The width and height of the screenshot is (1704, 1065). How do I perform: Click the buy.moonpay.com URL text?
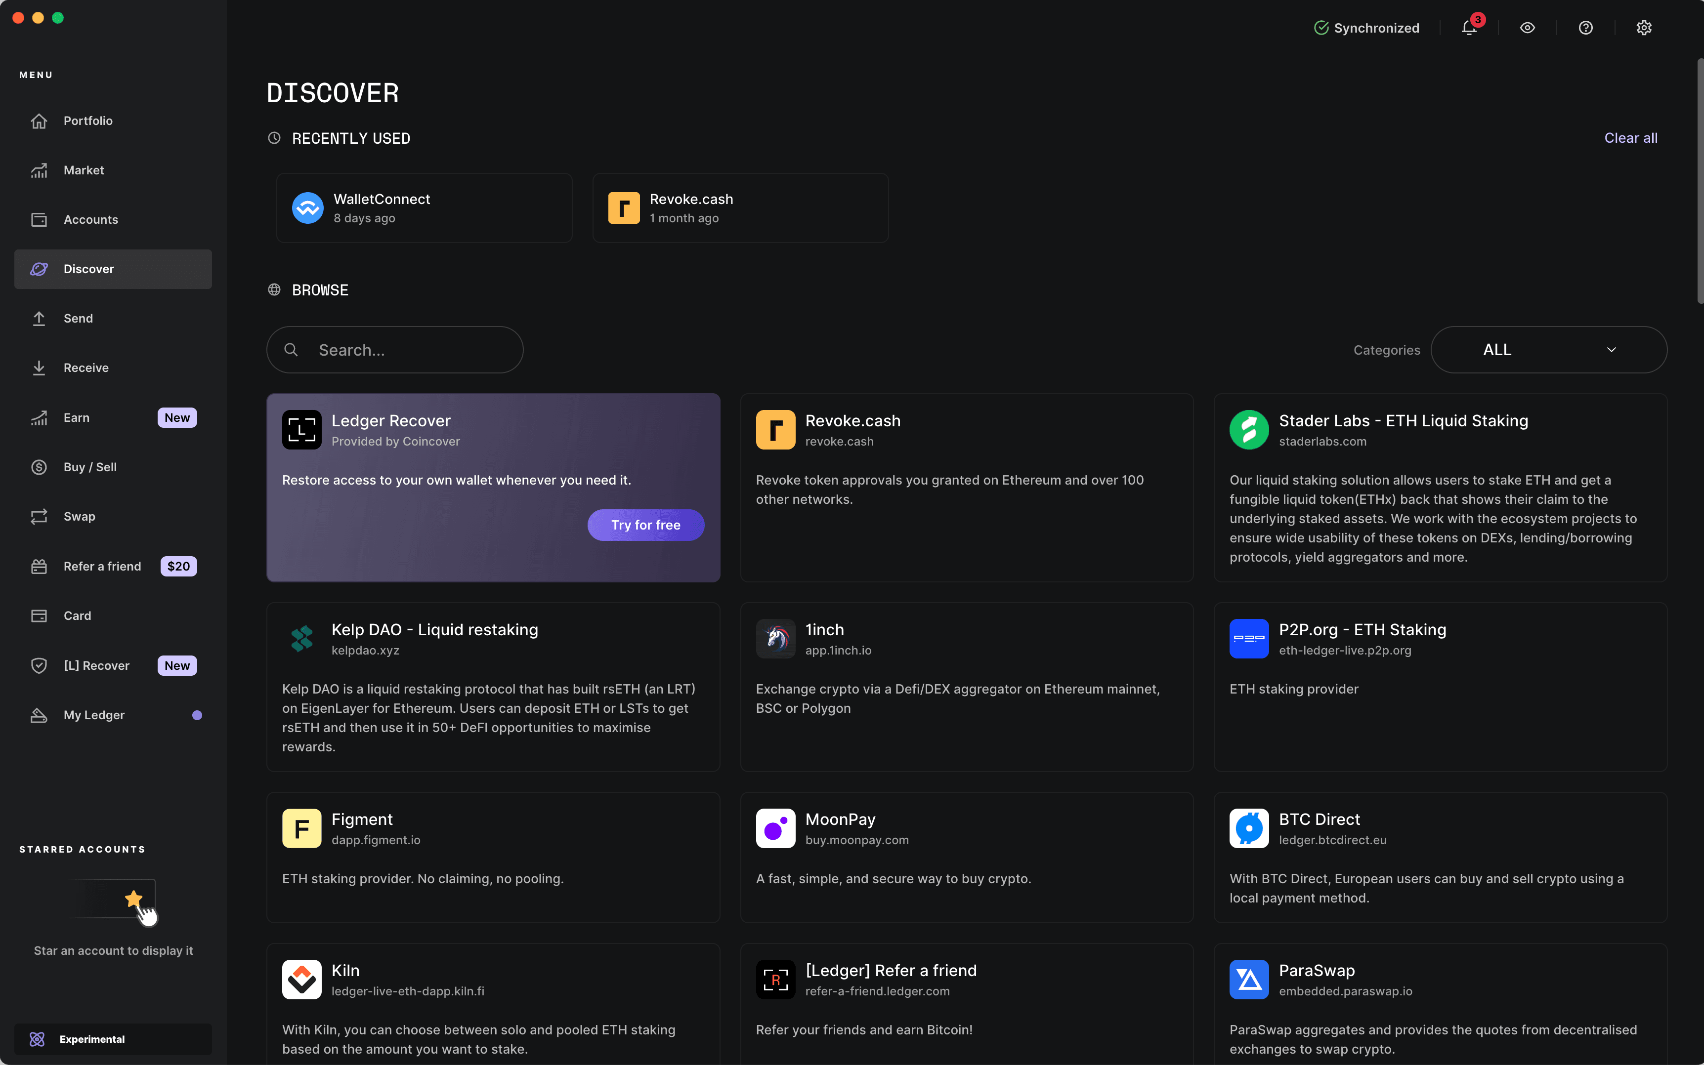pos(857,840)
